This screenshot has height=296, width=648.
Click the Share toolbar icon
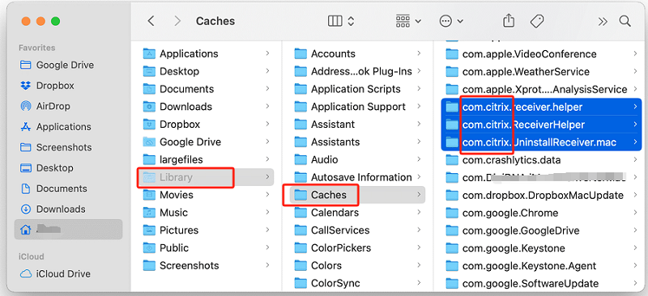pos(509,21)
